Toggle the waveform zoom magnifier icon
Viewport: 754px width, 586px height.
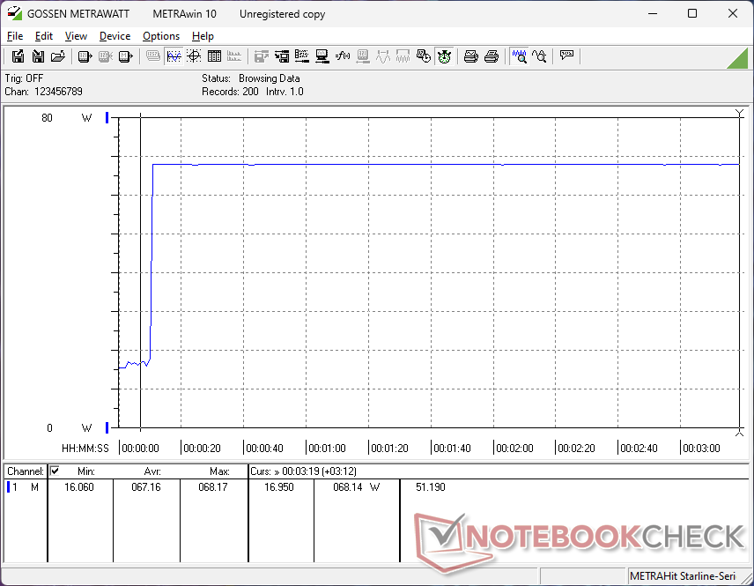click(x=519, y=56)
